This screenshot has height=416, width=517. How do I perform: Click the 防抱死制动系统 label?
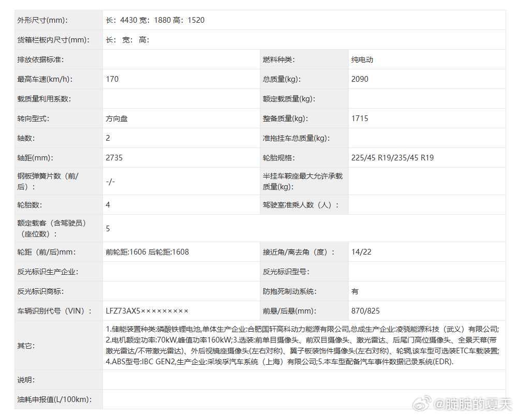tap(289, 291)
